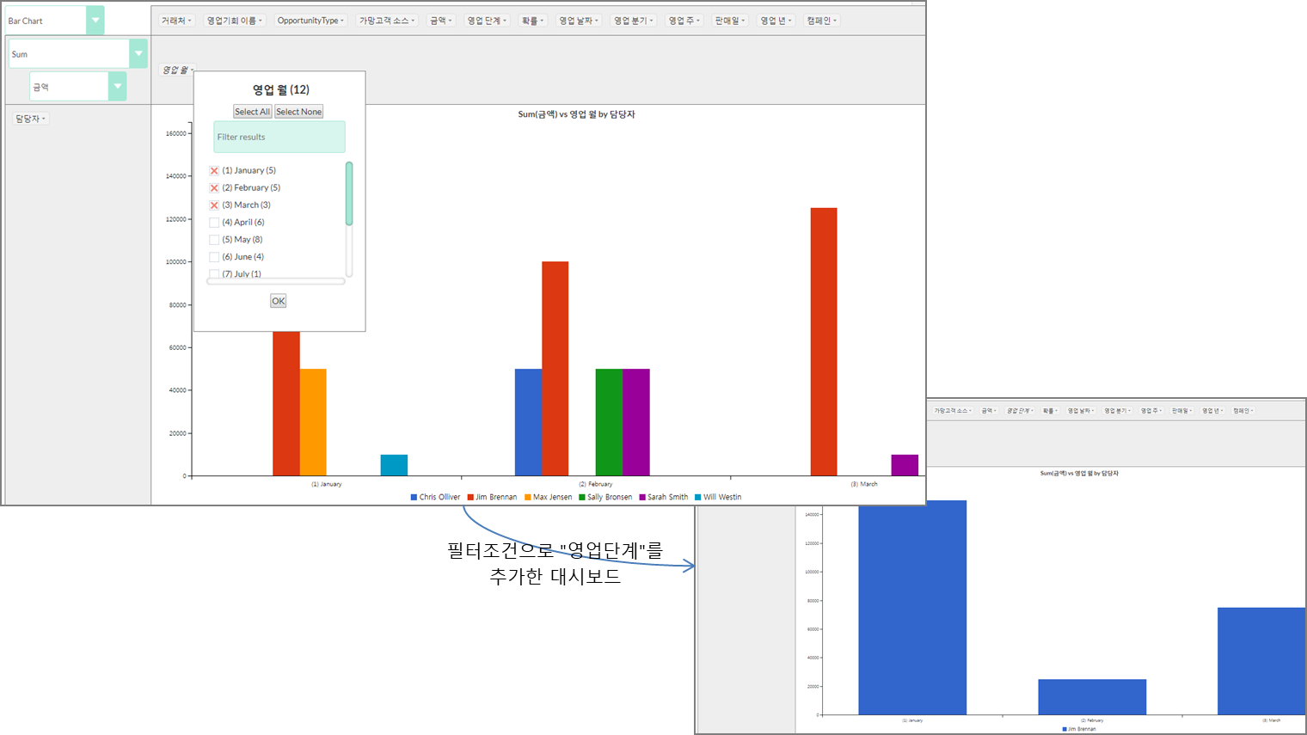
Task: Open the Sum aggregator dropdown
Action: (138, 53)
